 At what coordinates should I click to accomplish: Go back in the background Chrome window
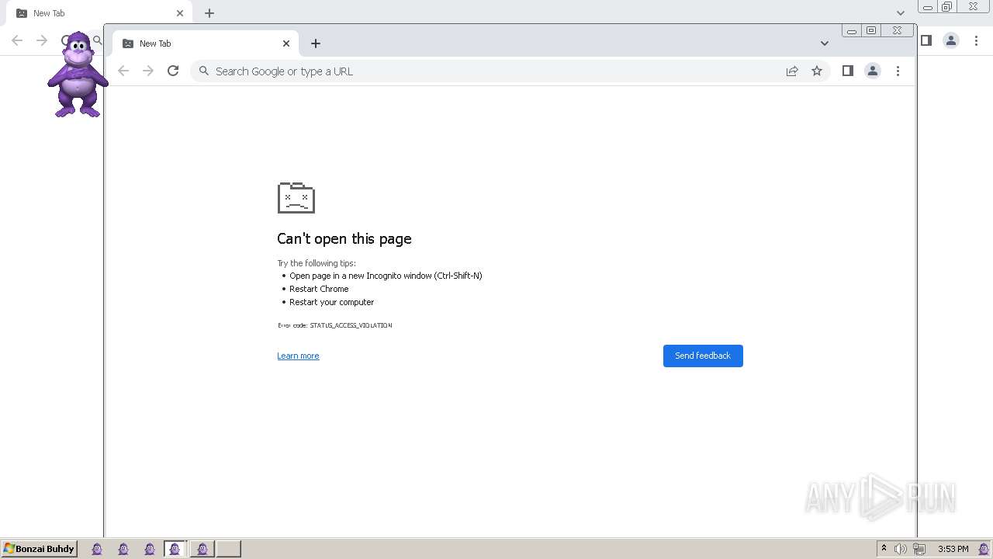[x=17, y=40]
